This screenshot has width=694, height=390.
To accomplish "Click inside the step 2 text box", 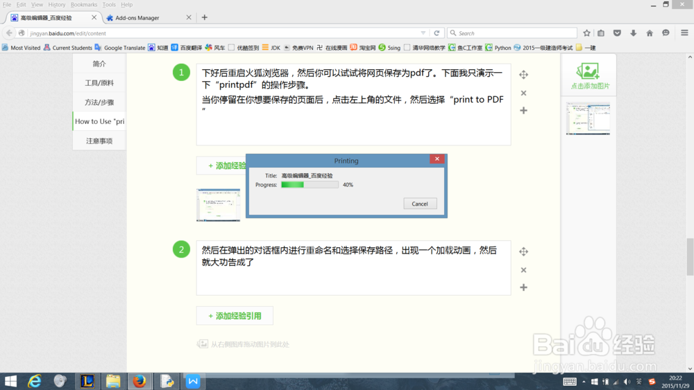I will pyautogui.click(x=354, y=268).
